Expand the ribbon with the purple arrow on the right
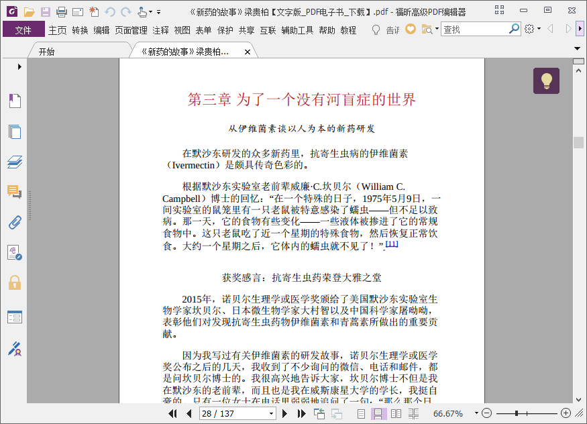Screen dimensions: 587x424 tap(580, 28)
